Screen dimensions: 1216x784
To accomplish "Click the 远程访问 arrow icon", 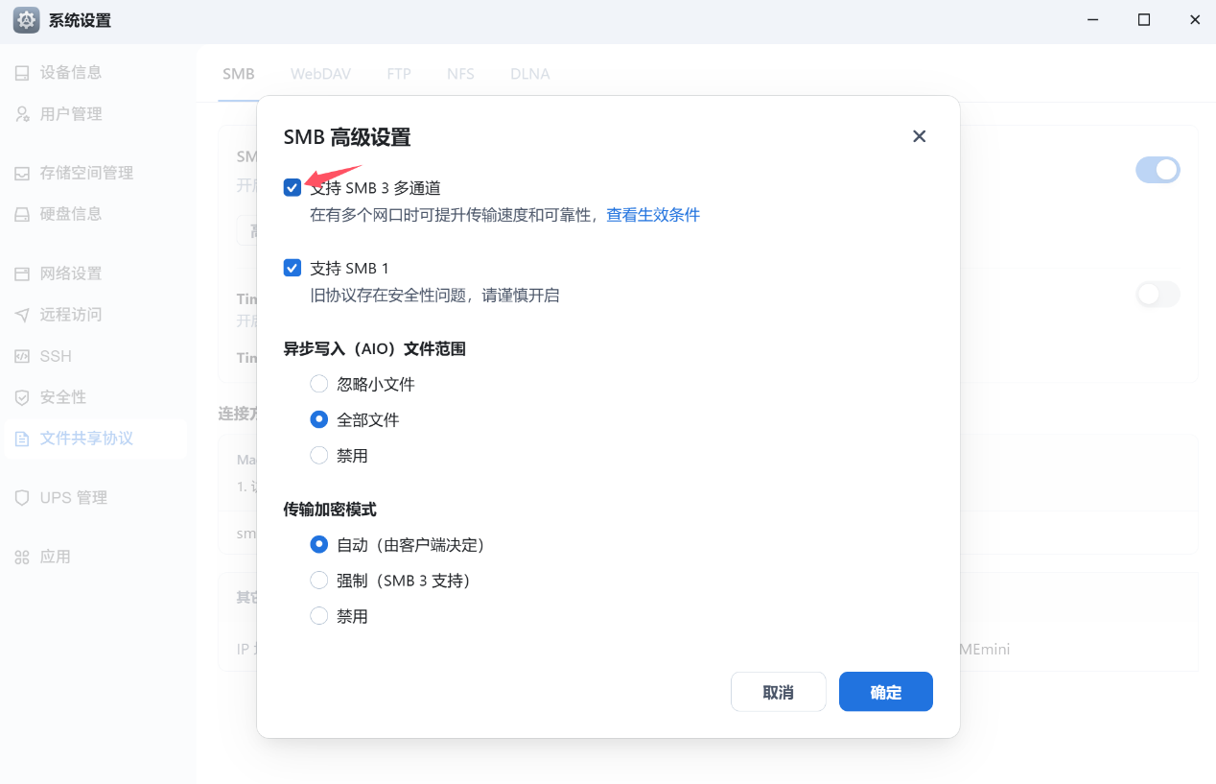I will pyautogui.click(x=22, y=315).
